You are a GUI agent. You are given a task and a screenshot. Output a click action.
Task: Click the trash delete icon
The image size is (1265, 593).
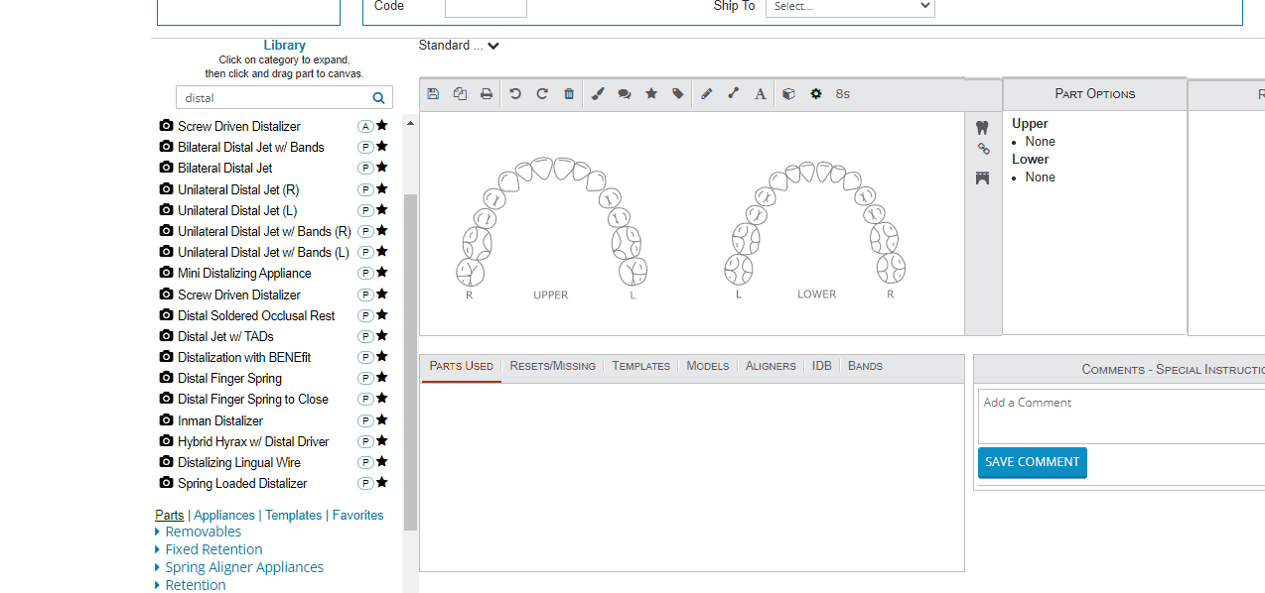[x=569, y=94]
